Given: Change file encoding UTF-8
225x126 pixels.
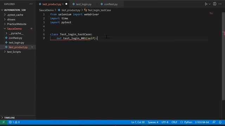Looking at the screenshot, I should click(165, 122).
